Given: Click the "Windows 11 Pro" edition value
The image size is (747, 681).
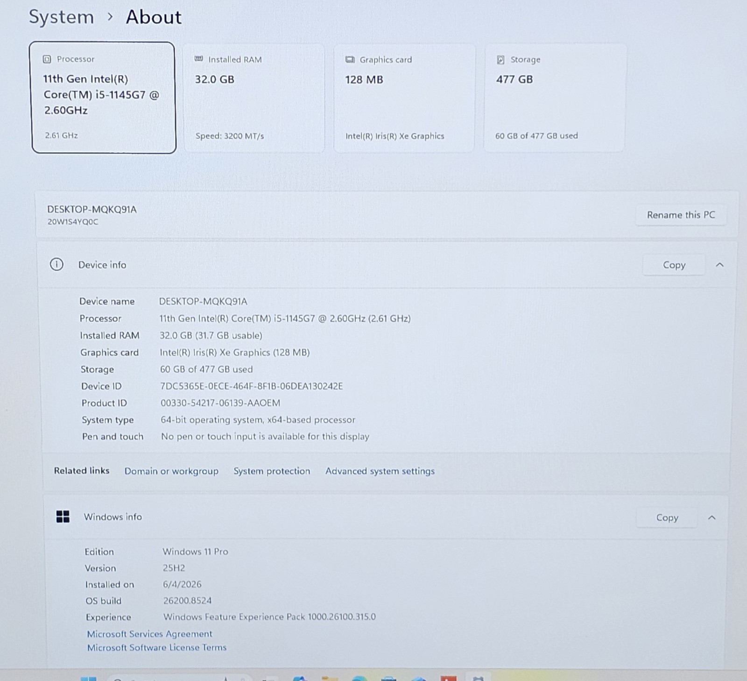Looking at the screenshot, I should pos(195,552).
